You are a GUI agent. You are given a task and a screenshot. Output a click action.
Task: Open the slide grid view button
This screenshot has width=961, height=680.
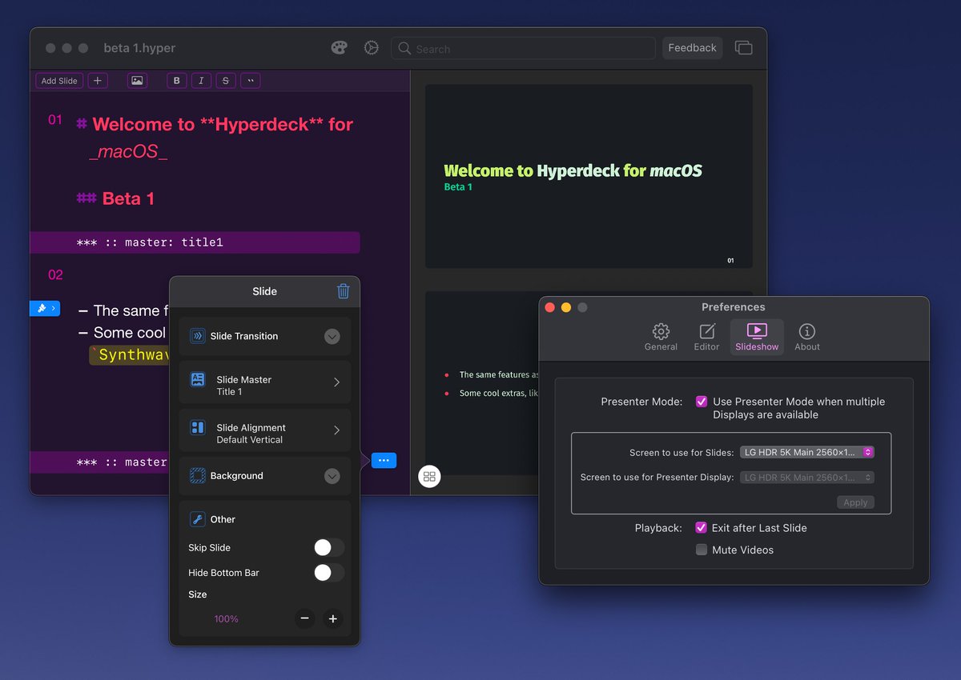429,477
